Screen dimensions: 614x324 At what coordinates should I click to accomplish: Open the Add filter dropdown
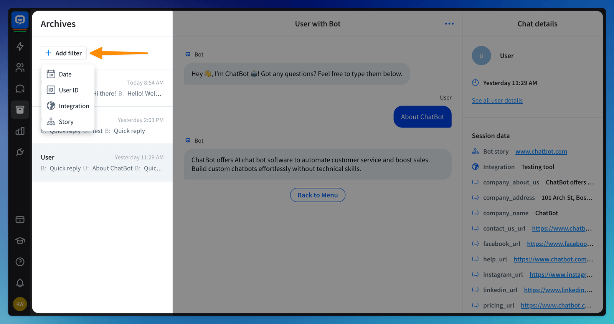pyautogui.click(x=64, y=53)
